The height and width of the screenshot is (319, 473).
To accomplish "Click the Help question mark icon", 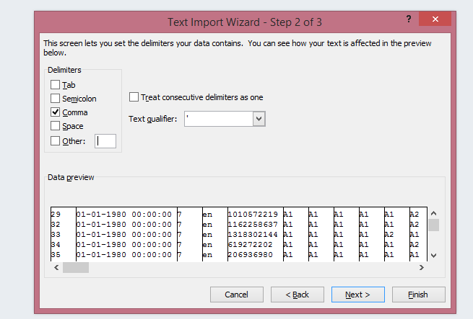I will point(409,19).
